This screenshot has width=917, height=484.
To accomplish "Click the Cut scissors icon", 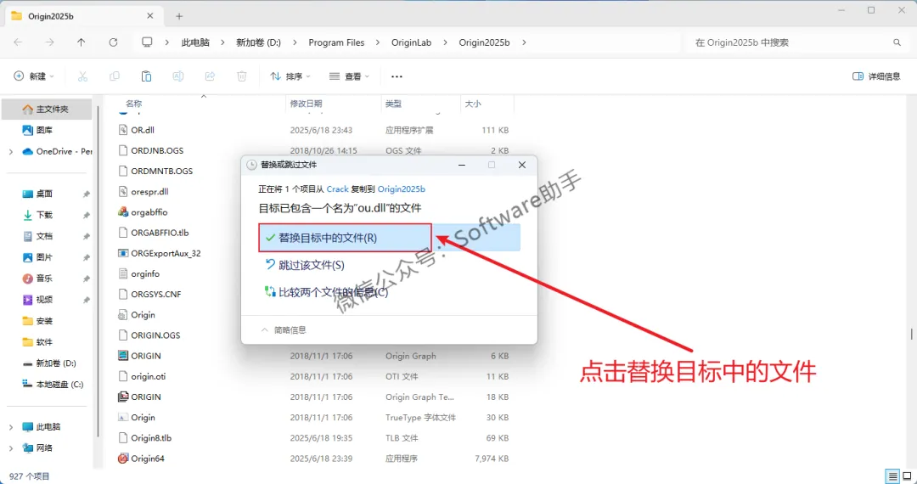I will (x=82, y=76).
